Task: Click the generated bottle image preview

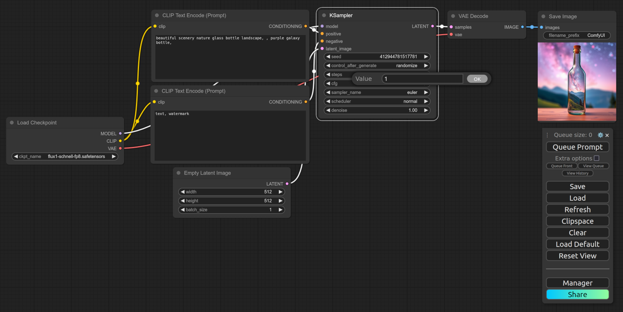Action: pos(577,82)
